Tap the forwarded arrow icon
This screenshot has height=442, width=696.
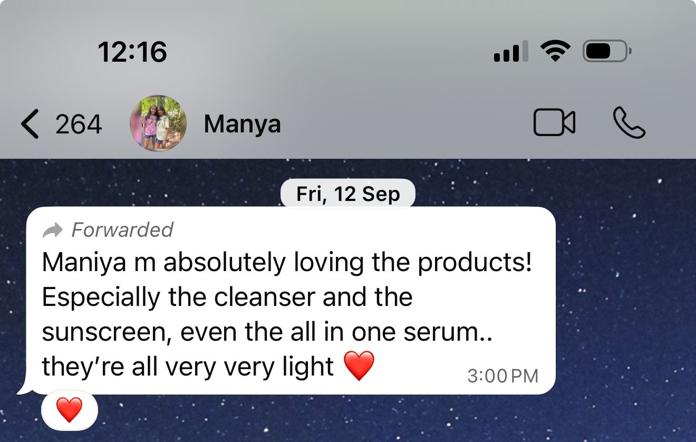click(x=52, y=230)
